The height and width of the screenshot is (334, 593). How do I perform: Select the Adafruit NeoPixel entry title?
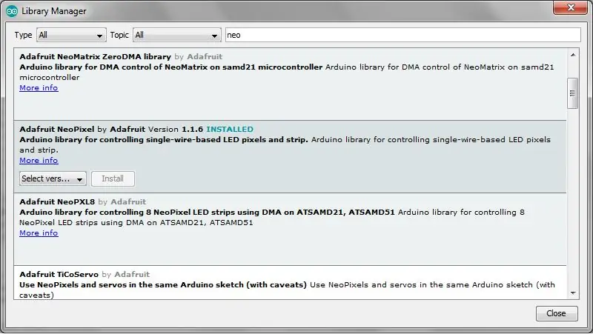(57, 129)
